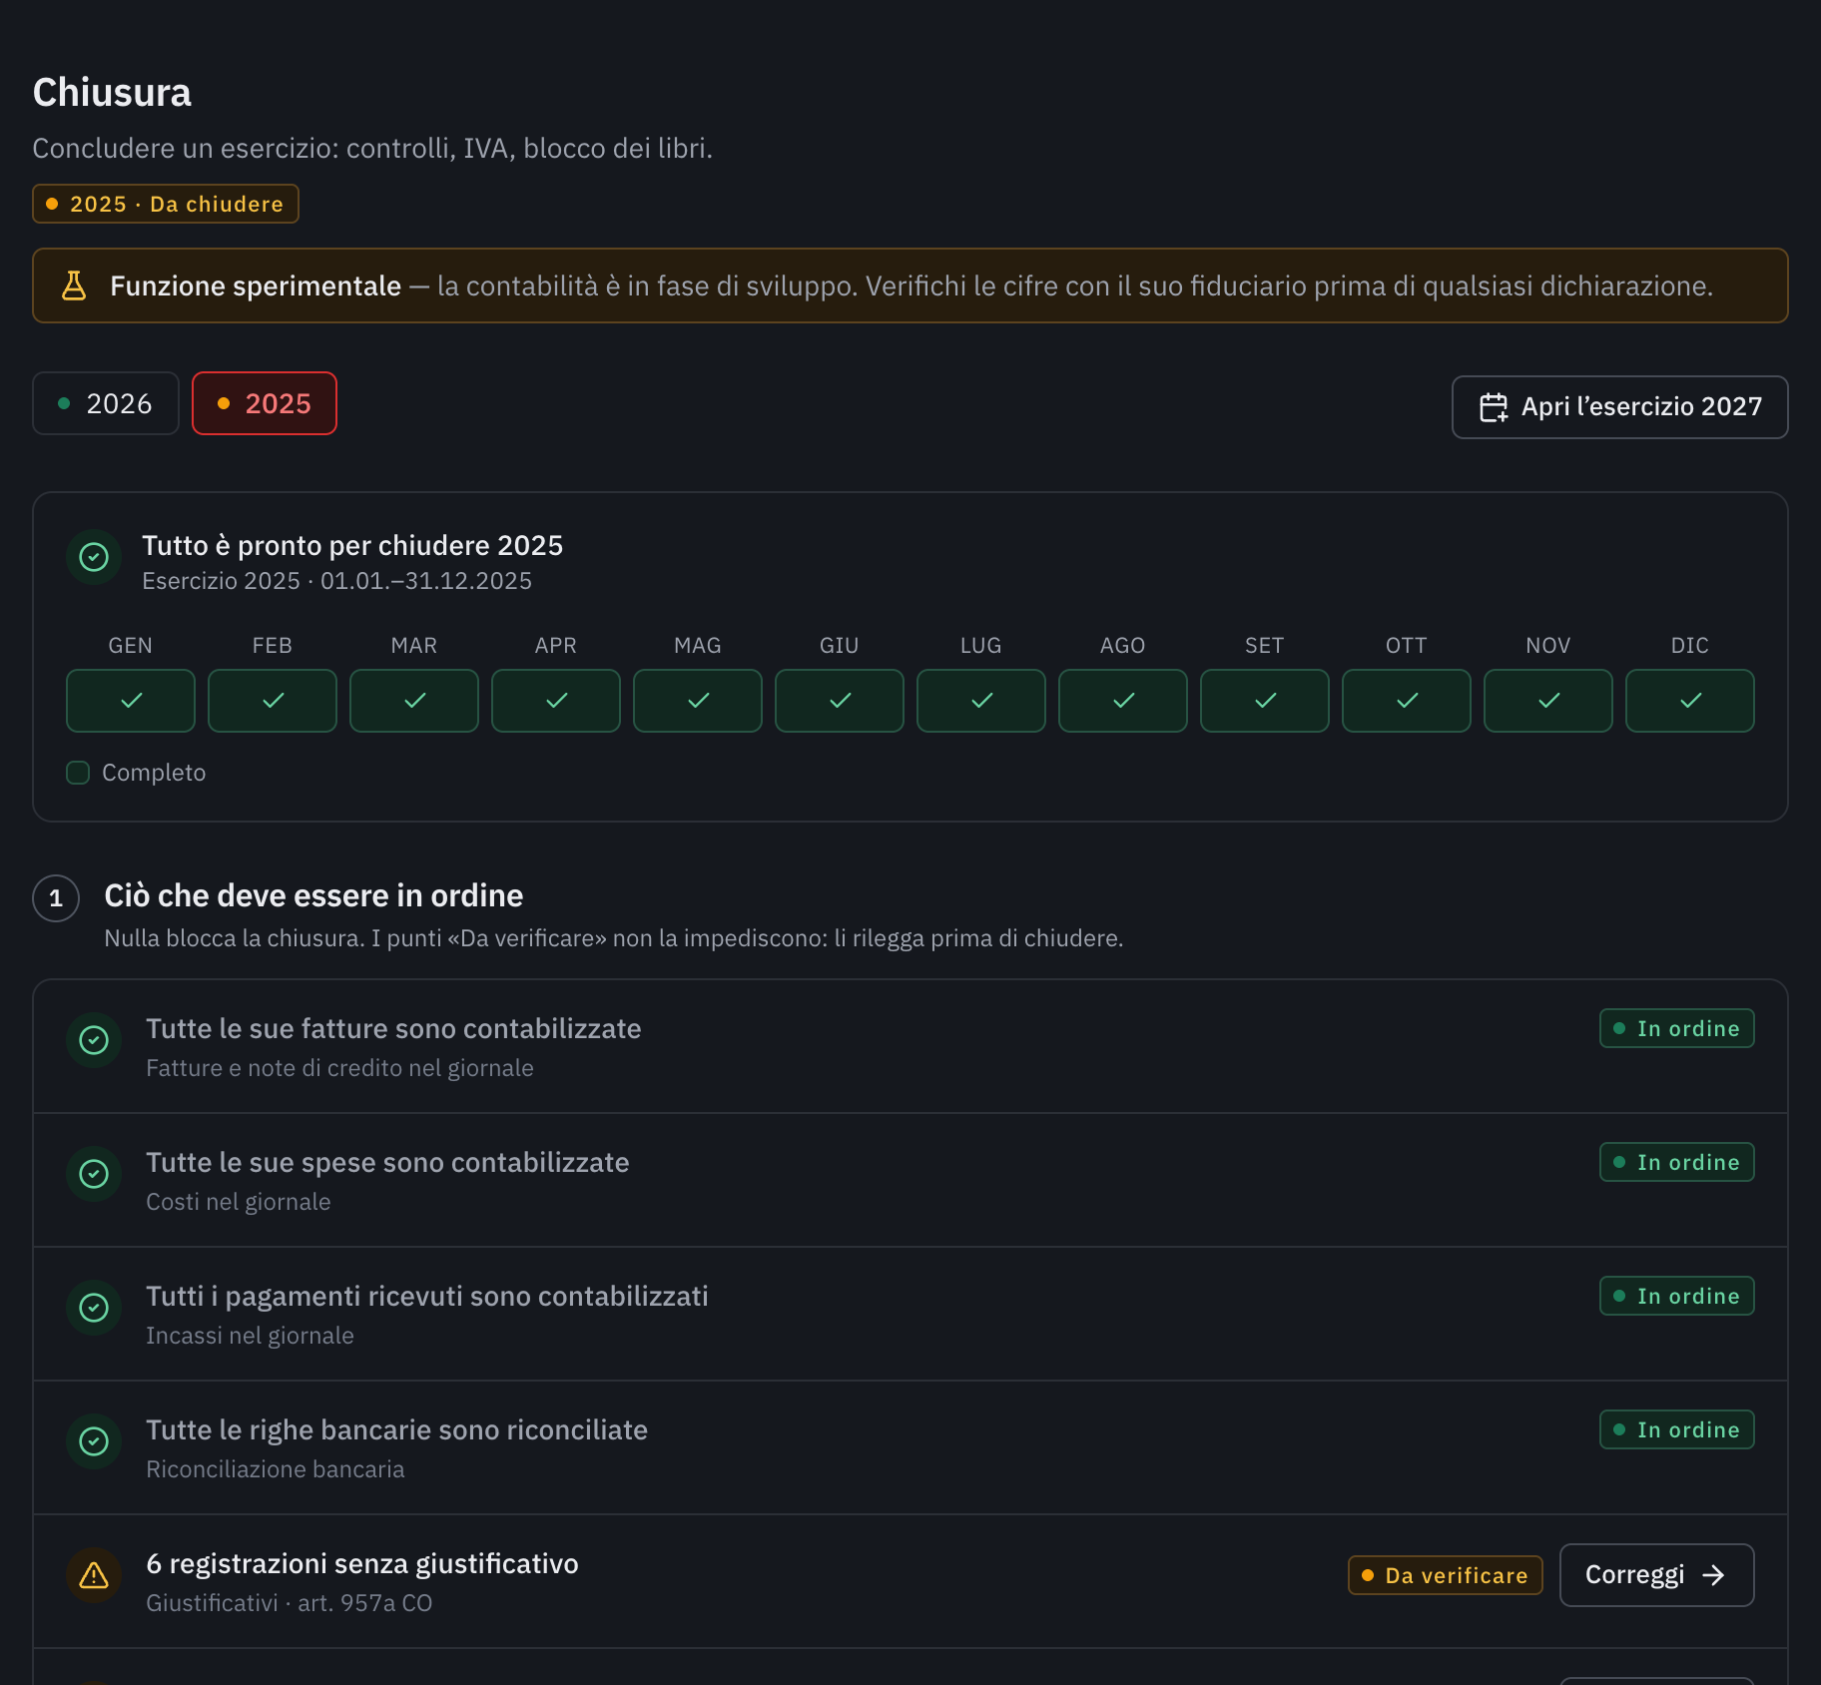
Task: Click 'Incassi nel giornale' subtitle
Action: [x=250, y=1336]
